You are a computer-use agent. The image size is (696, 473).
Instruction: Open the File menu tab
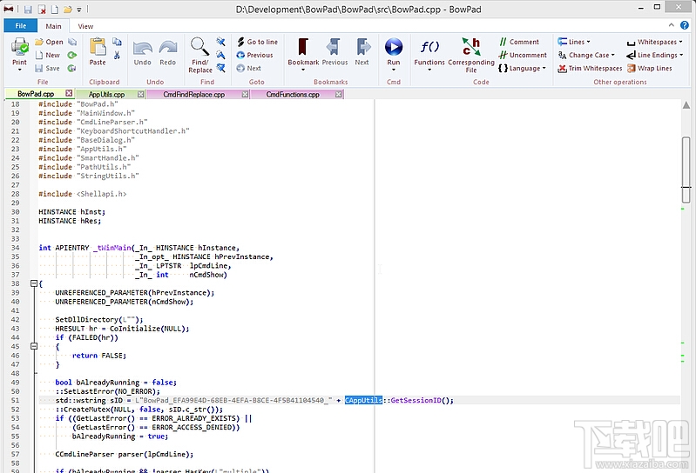point(19,26)
